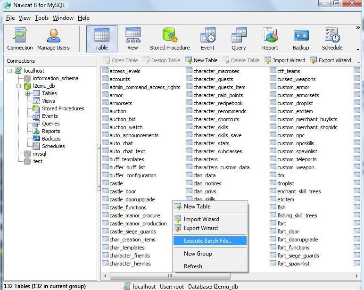Expand the Tables node in tree
Image resolution: width=364 pixels, height=290 pixels.
click(x=28, y=93)
